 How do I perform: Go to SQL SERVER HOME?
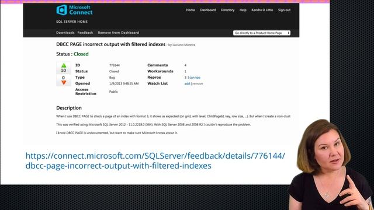pyautogui.click(x=72, y=22)
